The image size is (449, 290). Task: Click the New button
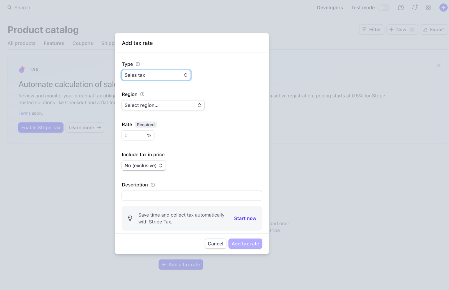(x=402, y=29)
